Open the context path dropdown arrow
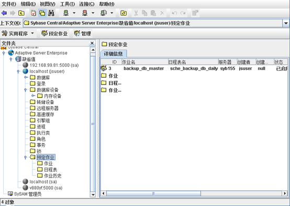The image size is (290, 206). [286, 23]
